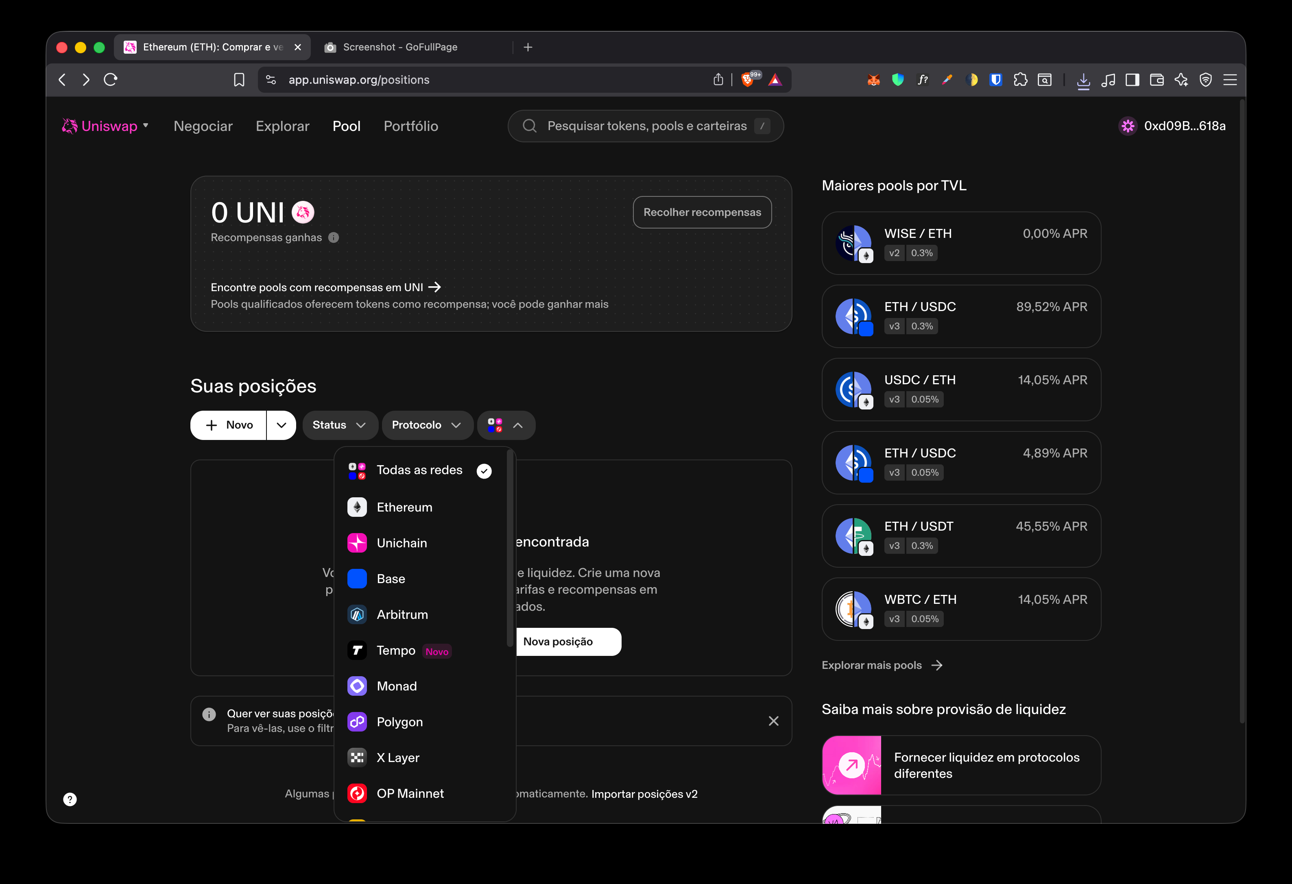Expand the arrow next to Novo
Image resolution: width=1292 pixels, height=884 pixels.
pyautogui.click(x=282, y=425)
